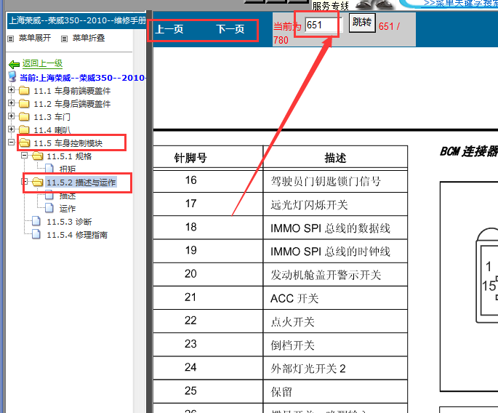
Task: Click cell 发动机舱盖开警示开关
Action: pos(335,275)
